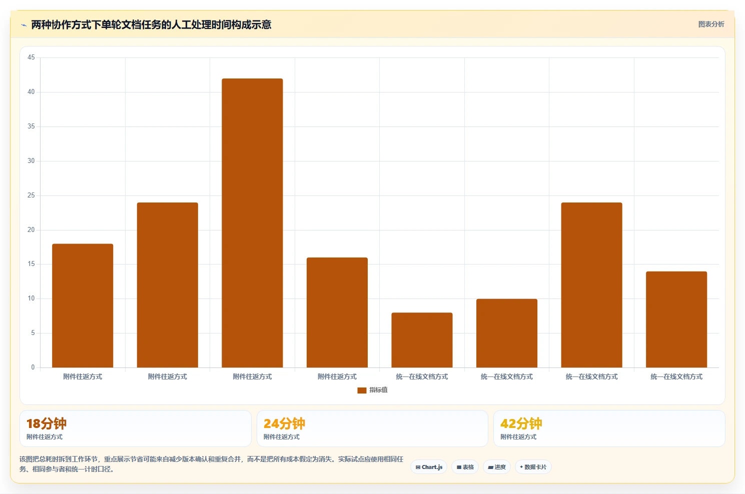The width and height of the screenshot is (745, 494).
Task: Click the Chart.js tag
Action: pyautogui.click(x=429, y=467)
